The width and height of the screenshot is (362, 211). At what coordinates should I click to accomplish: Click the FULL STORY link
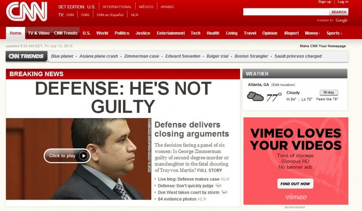210,170
